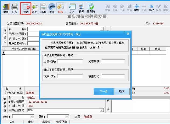Click the 取消 (cancel) button
This screenshot has height=124, width=170.
pos(121,92)
